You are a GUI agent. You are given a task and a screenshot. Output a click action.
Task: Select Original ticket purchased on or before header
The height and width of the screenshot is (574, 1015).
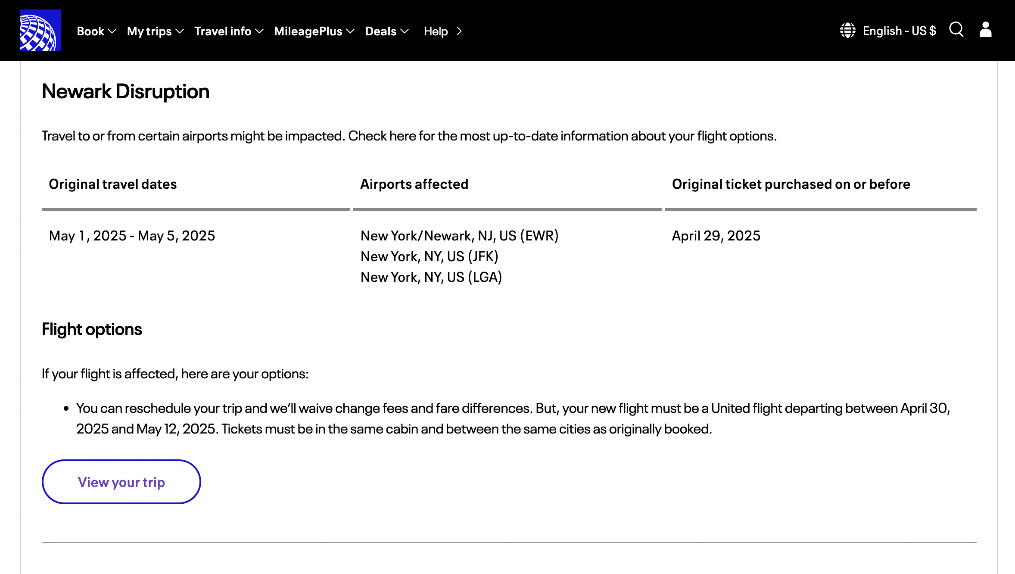[791, 184]
